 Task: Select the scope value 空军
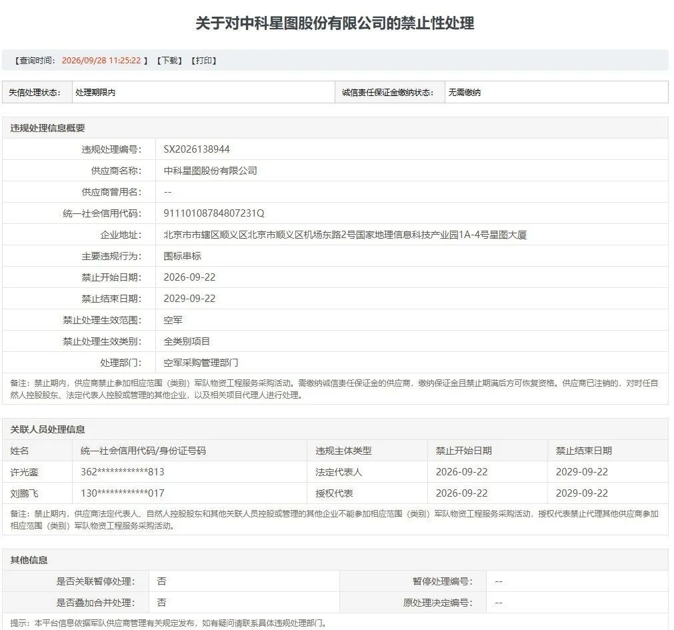pos(173,320)
